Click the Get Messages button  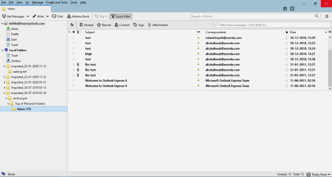(x=13, y=16)
